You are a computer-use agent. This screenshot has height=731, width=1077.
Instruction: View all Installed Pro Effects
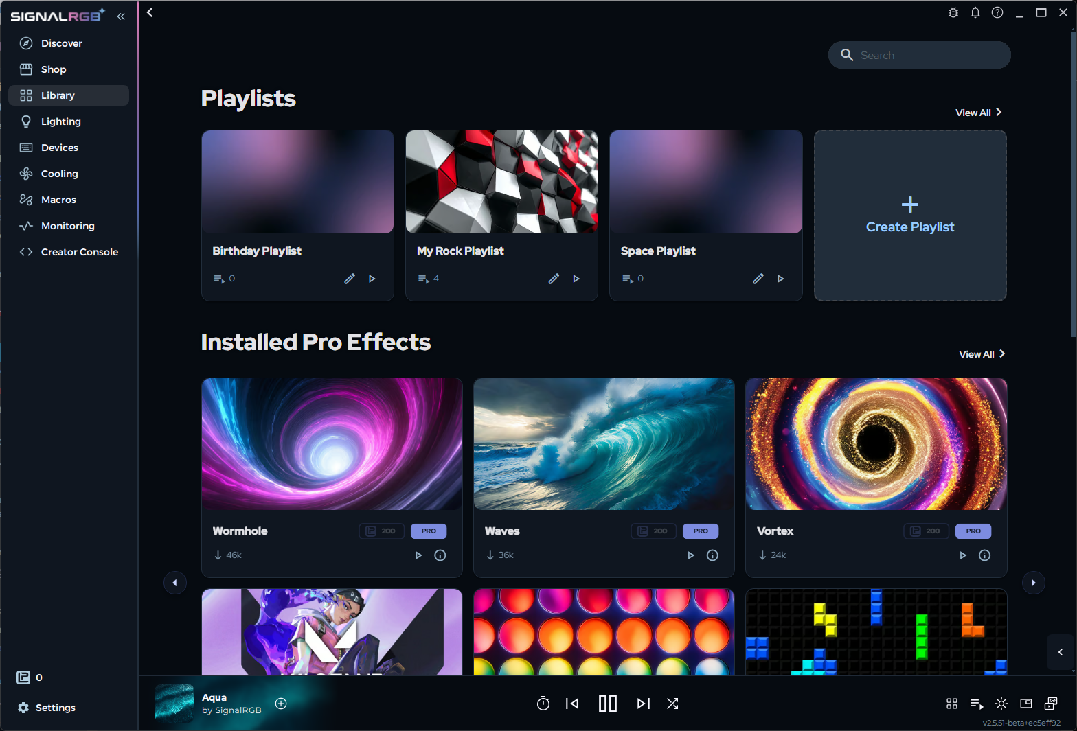coord(982,354)
